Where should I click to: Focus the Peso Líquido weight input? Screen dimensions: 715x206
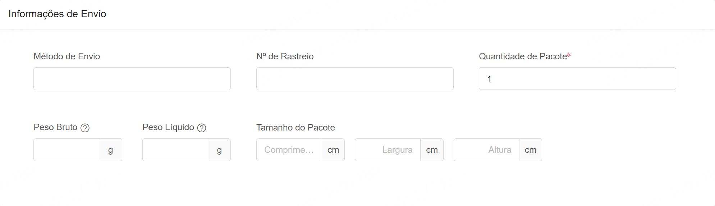click(x=175, y=150)
